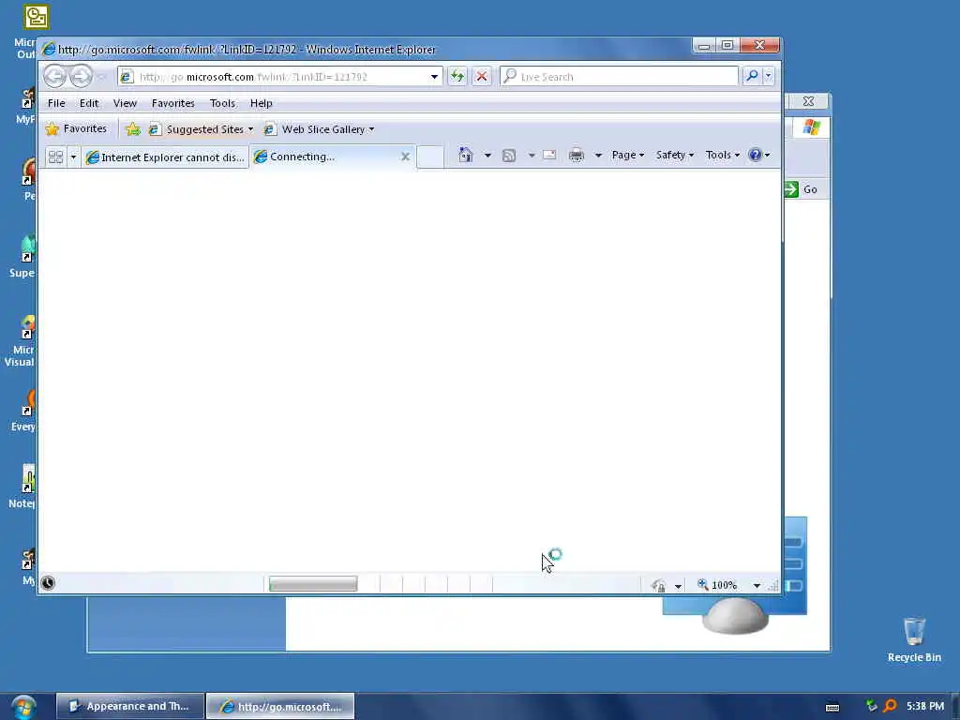Open the recent pages arrow beside Forward
Image resolution: width=960 pixels, height=720 pixels.
[101, 77]
